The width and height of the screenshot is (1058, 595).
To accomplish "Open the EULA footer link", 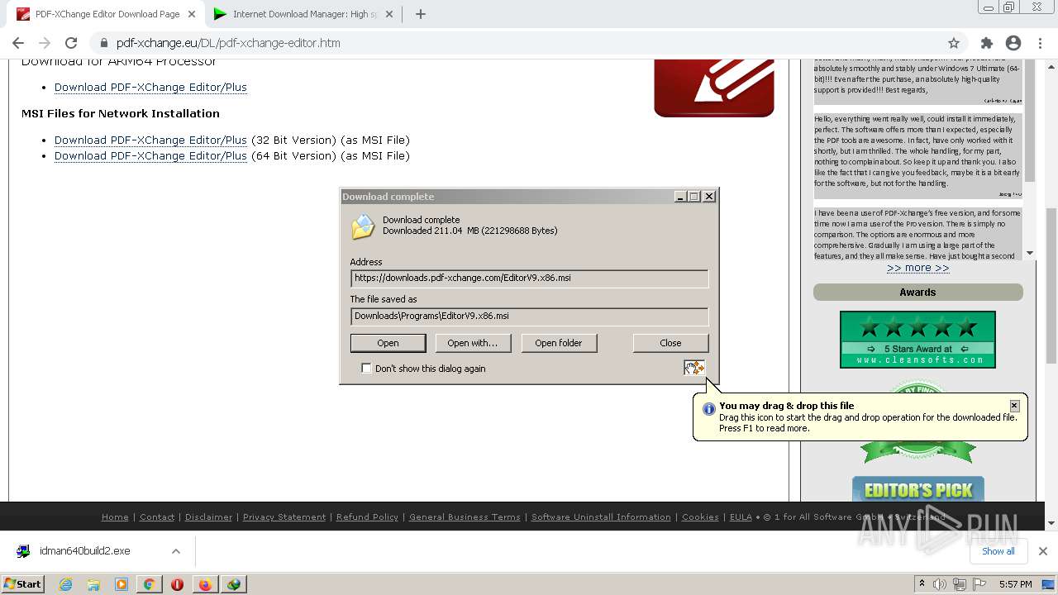I will coord(741,517).
